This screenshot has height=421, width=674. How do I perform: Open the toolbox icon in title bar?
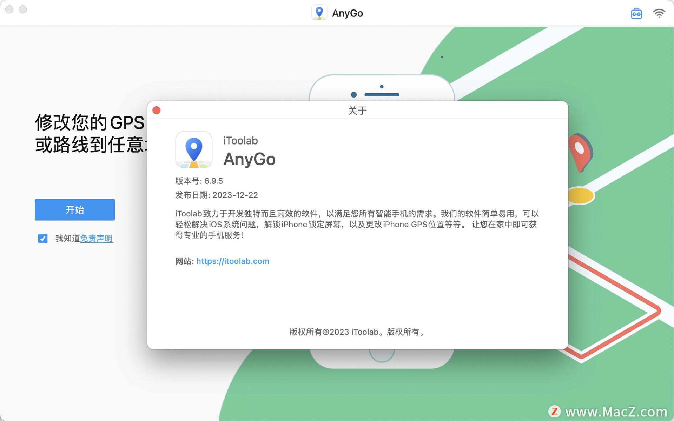coord(636,13)
